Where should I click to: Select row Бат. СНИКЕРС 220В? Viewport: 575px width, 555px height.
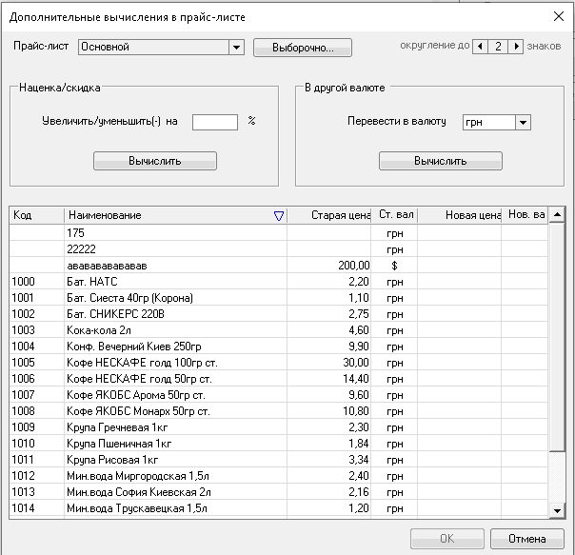279,313
